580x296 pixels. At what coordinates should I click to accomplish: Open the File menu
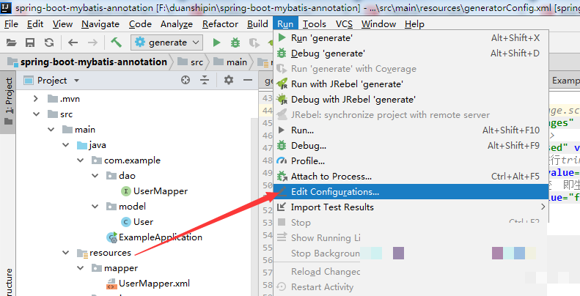tap(11, 24)
